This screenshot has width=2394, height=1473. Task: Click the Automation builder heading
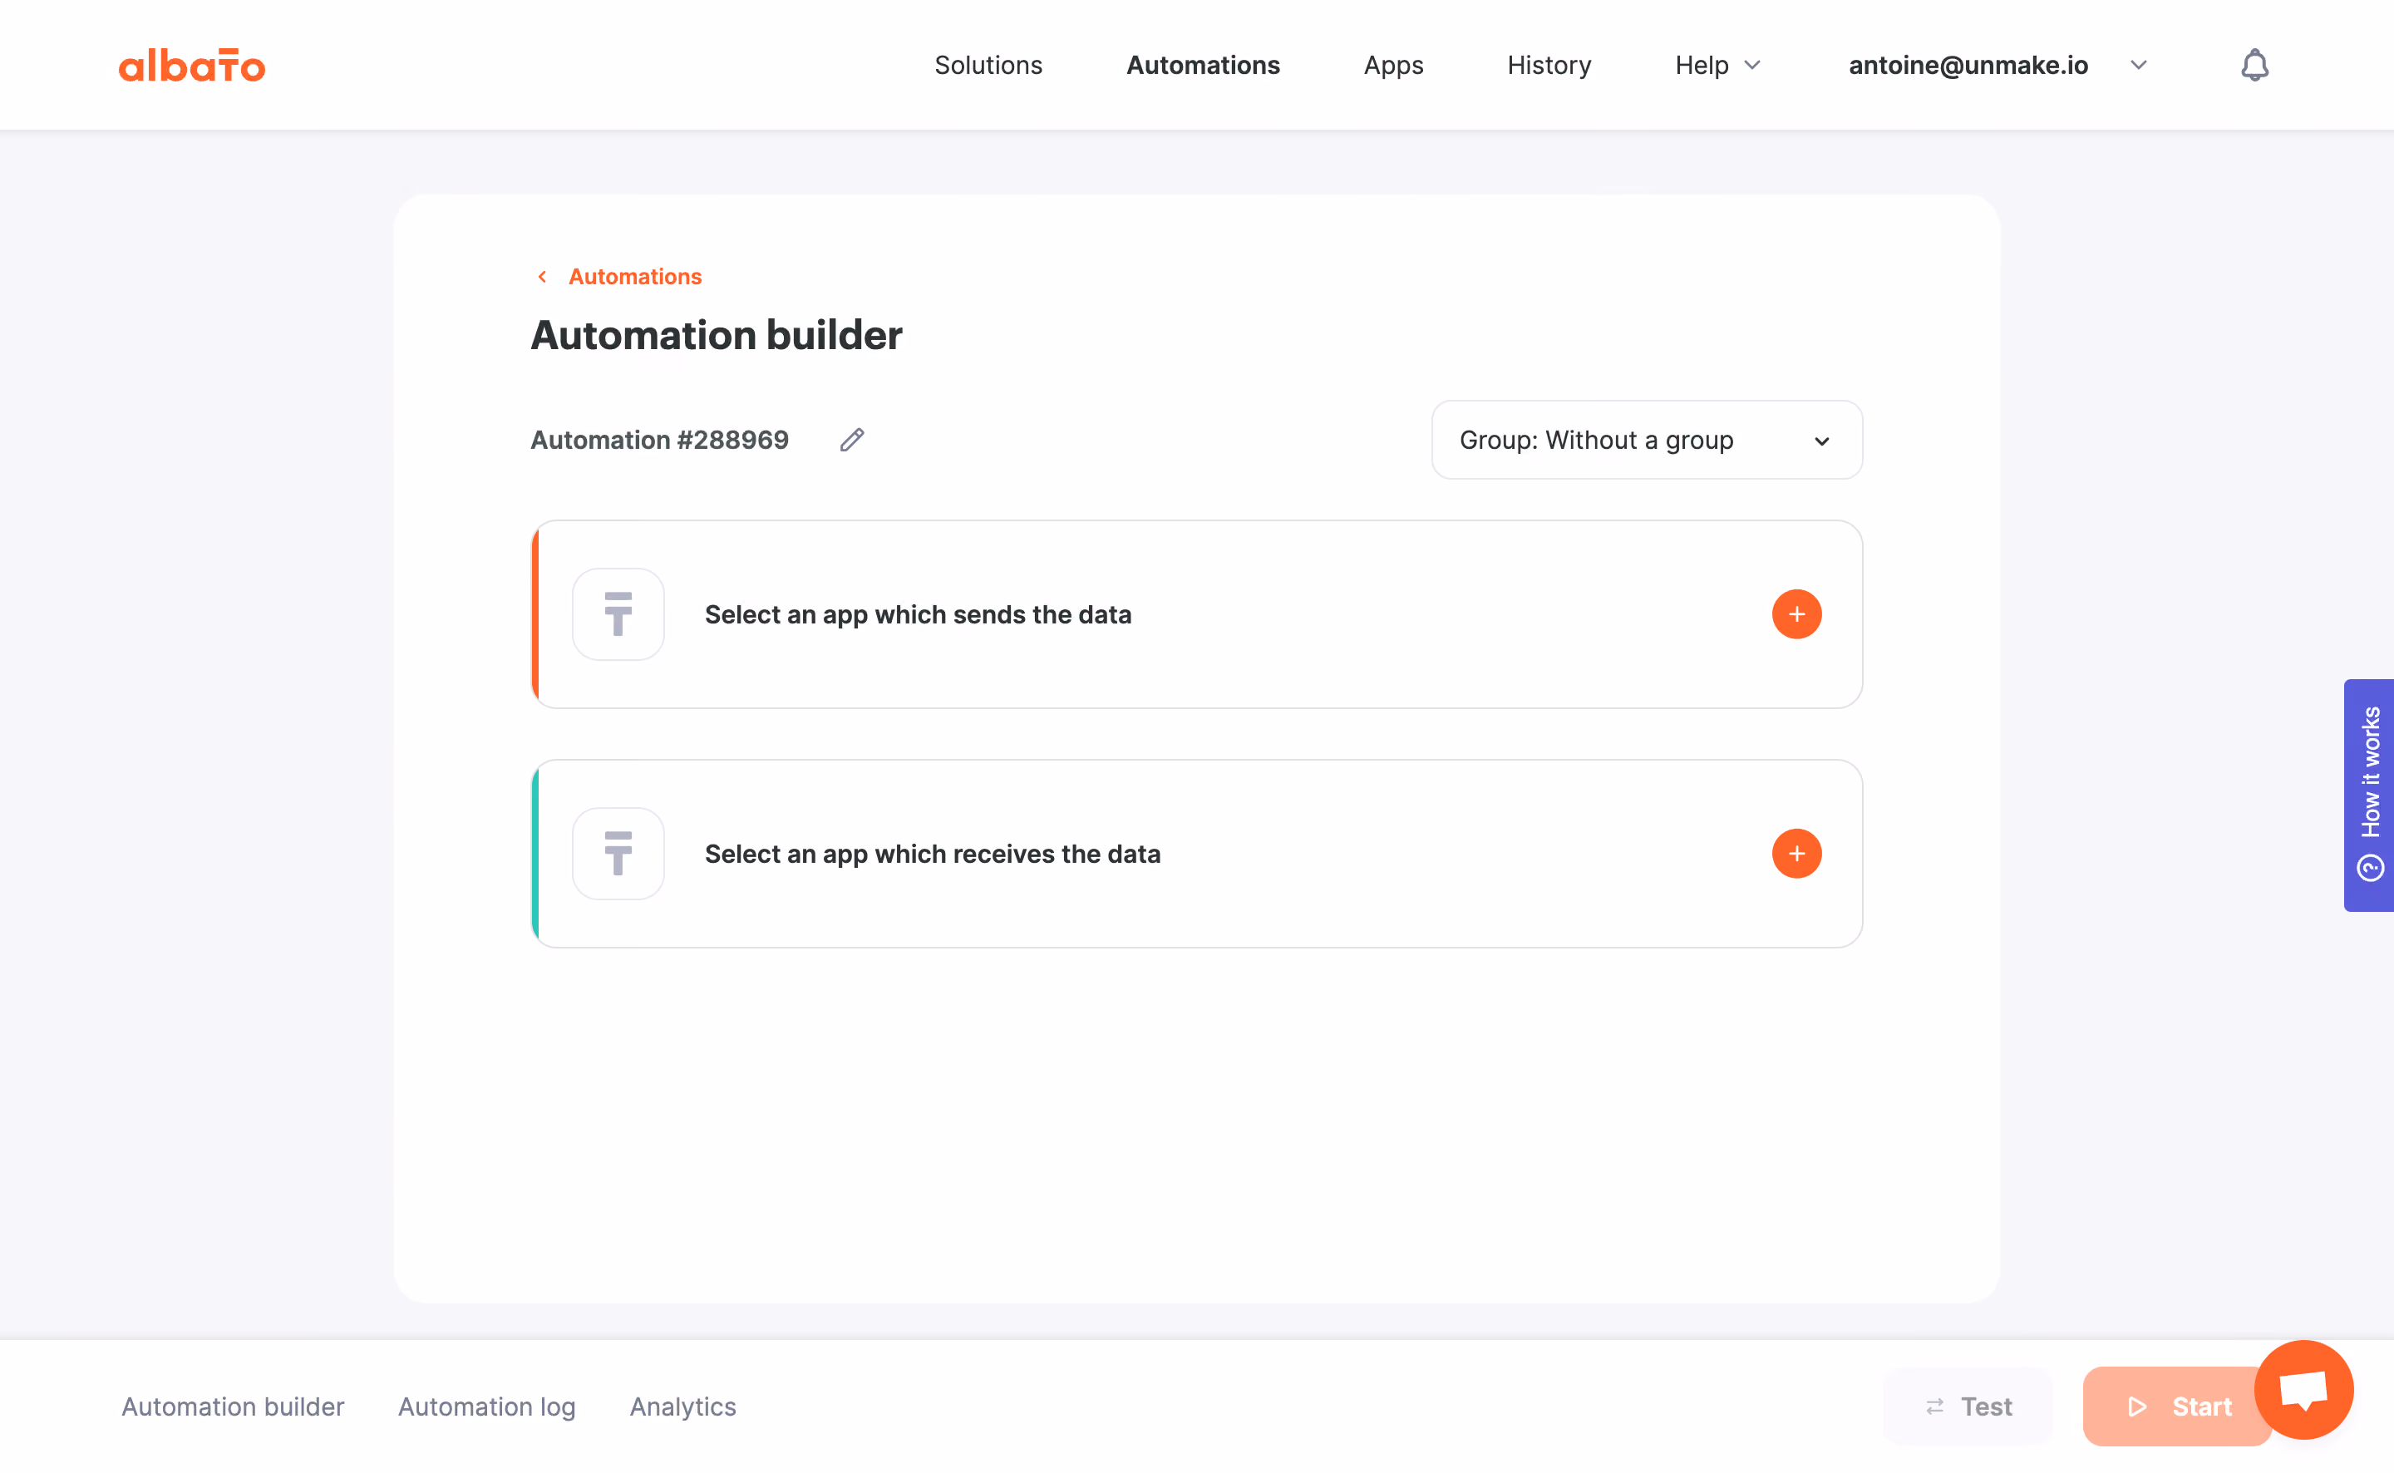pyautogui.click(x=716, y=335)
